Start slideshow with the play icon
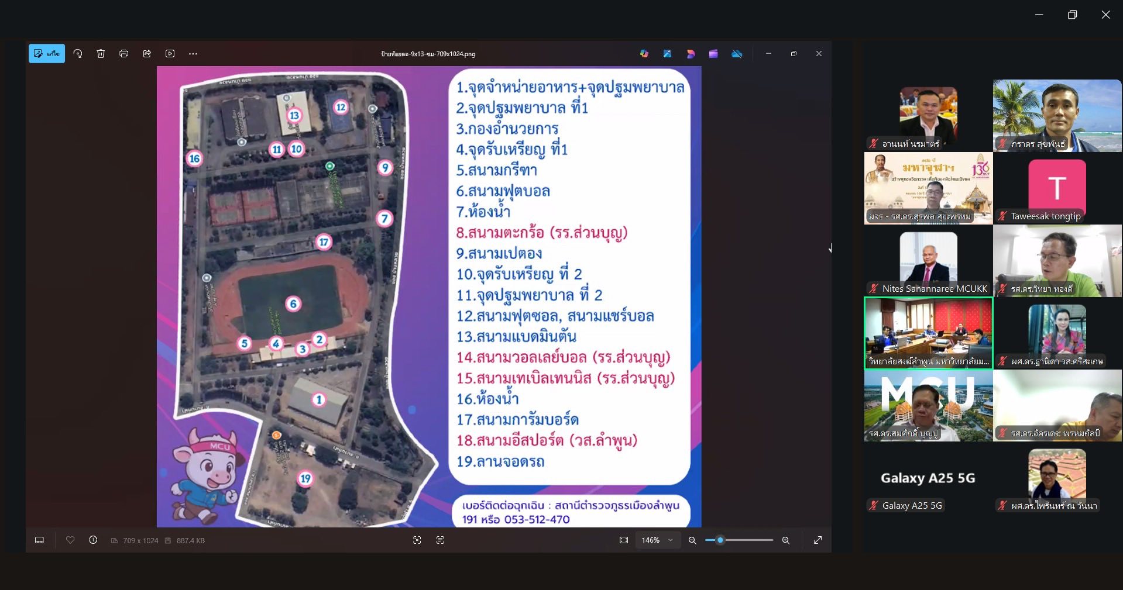 pyautogui.click(x=170, y=54)
